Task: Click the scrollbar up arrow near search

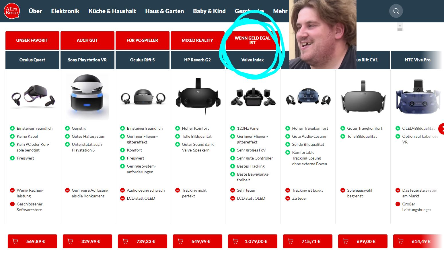Action: [400, 26]
